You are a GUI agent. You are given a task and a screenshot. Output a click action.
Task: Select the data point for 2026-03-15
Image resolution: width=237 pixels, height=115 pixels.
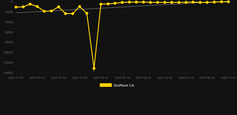tap(186, 2)
